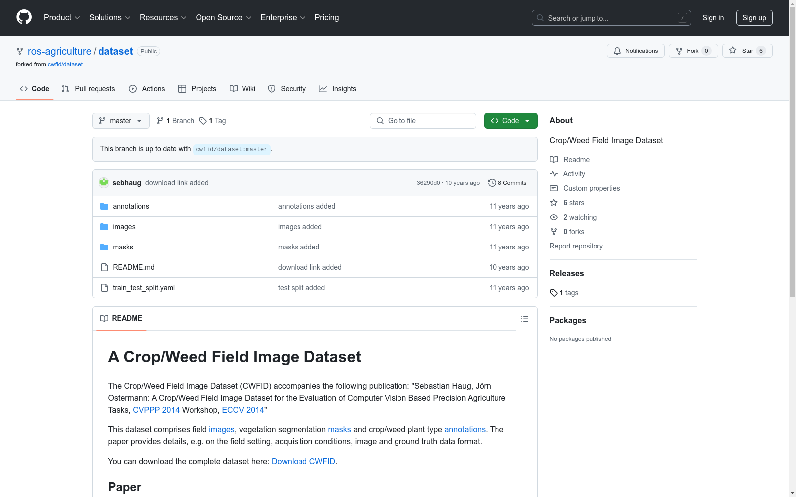This screenshot has width=796, height=497.
Task: Open the annotations added commit
Action: [x=306, y=206]
